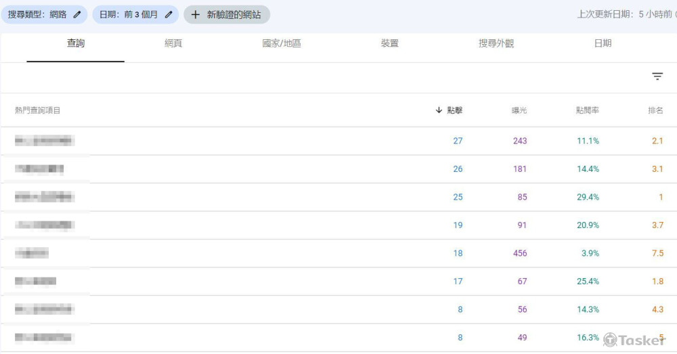Image resolution: width=677 pixels, height=354 pixels.
Task: Click pencil icon on 搜尋類型 filter chip
Action: coord(78,14)
